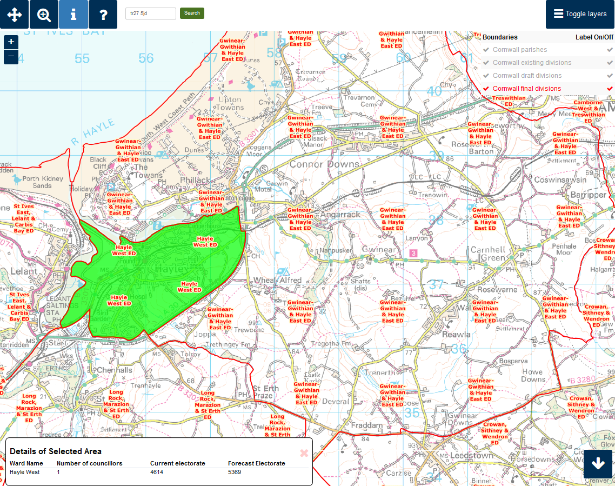The image size is (615, 486).
Task: Collapse the Toggle layers panel
Action: tap(580, 14)
